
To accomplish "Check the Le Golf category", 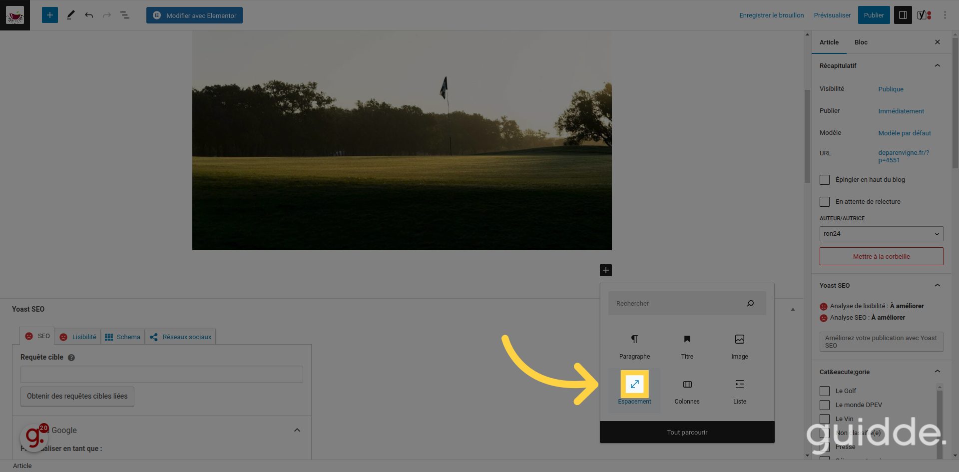I will (825, 391).
